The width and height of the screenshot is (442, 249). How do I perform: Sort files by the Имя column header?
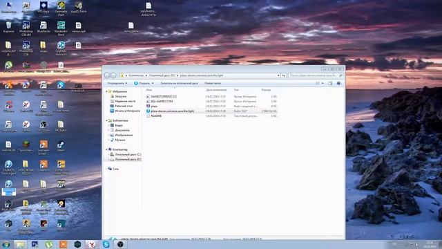[149, 90]
